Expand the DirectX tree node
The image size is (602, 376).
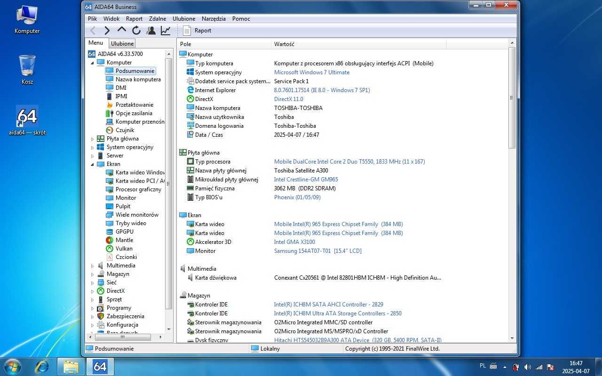pyautogui.click(x=93, y=291)
